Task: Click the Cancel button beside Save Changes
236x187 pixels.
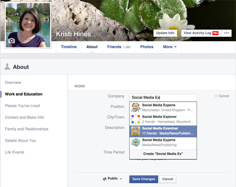Action: point(168,179)
